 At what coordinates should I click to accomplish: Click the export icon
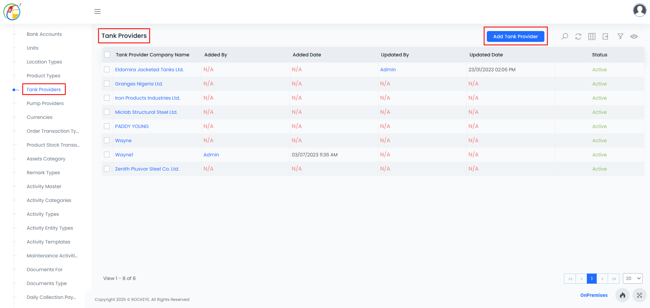[605, 36]
